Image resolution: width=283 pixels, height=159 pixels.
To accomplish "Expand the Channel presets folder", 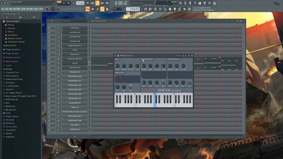I will (x=13, y=57).
